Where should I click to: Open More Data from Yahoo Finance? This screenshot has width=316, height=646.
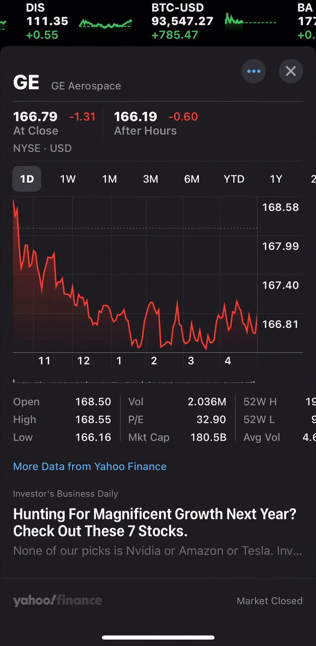(90, 466)
